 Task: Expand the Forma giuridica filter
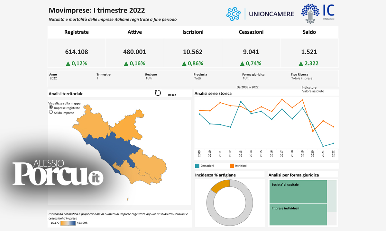(x=246, y=78)
